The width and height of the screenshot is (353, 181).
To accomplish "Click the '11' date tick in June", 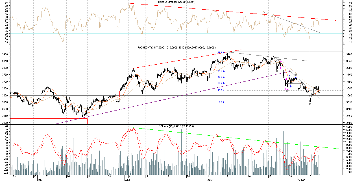I will click(146, 176).
